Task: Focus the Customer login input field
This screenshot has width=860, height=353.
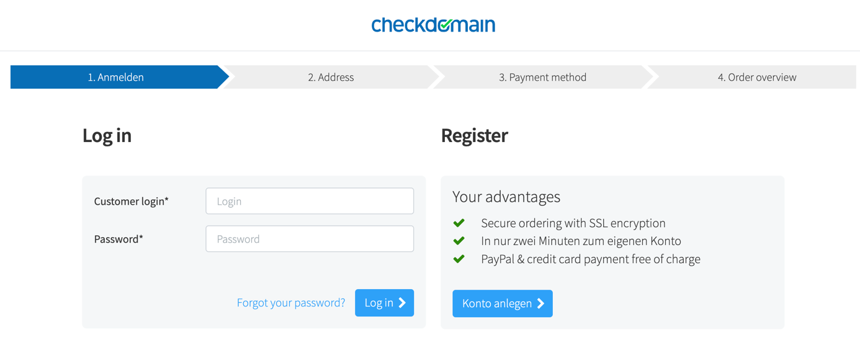Action: [x=310, y=201]
